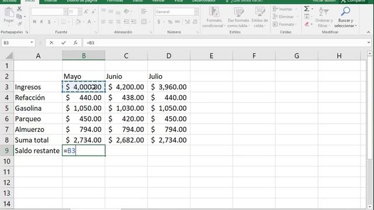Click the cell borders icon
Screen dimensions: 374x210
63,22
